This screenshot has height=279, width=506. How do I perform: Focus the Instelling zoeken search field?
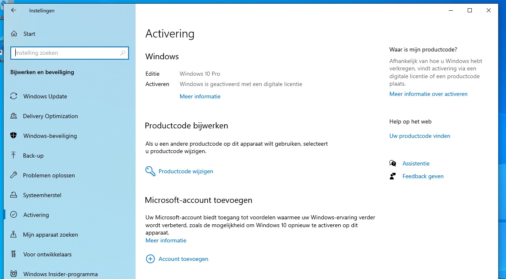[x=70, y=53]
